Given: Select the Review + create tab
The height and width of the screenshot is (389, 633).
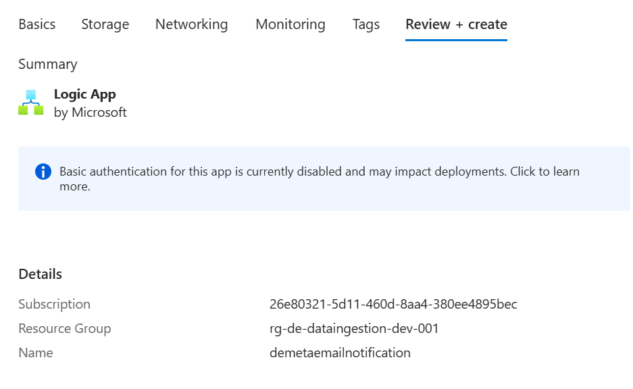Looking at the screenshot, I should click(x=456, y=24).
